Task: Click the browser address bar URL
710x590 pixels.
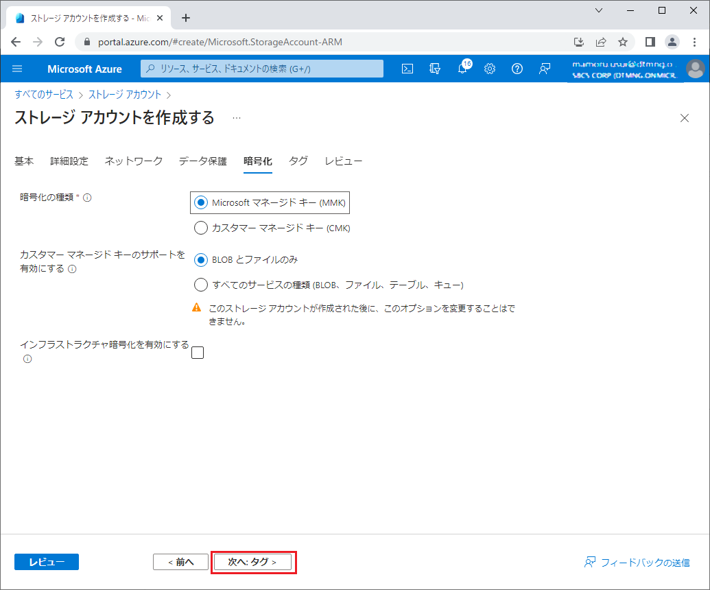Action: (x=220, y=42)
